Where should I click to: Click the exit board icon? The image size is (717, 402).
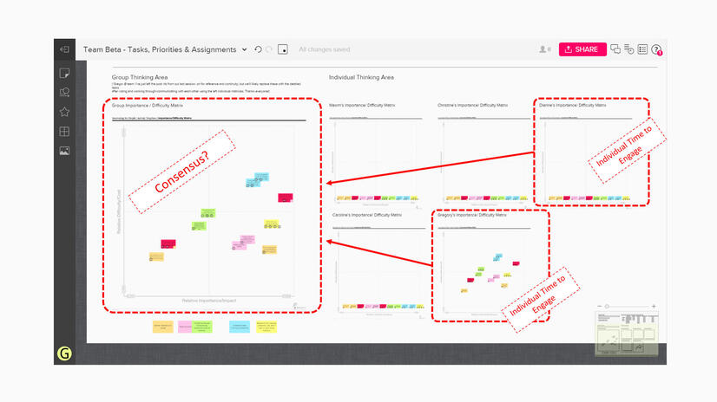(63, 49)
